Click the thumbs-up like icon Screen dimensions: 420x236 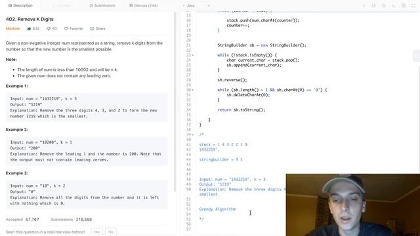29,29
